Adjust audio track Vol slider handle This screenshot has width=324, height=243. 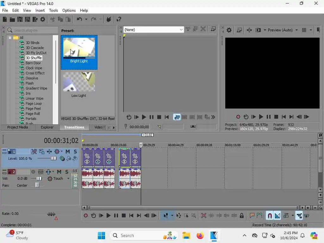pos(39,178)
